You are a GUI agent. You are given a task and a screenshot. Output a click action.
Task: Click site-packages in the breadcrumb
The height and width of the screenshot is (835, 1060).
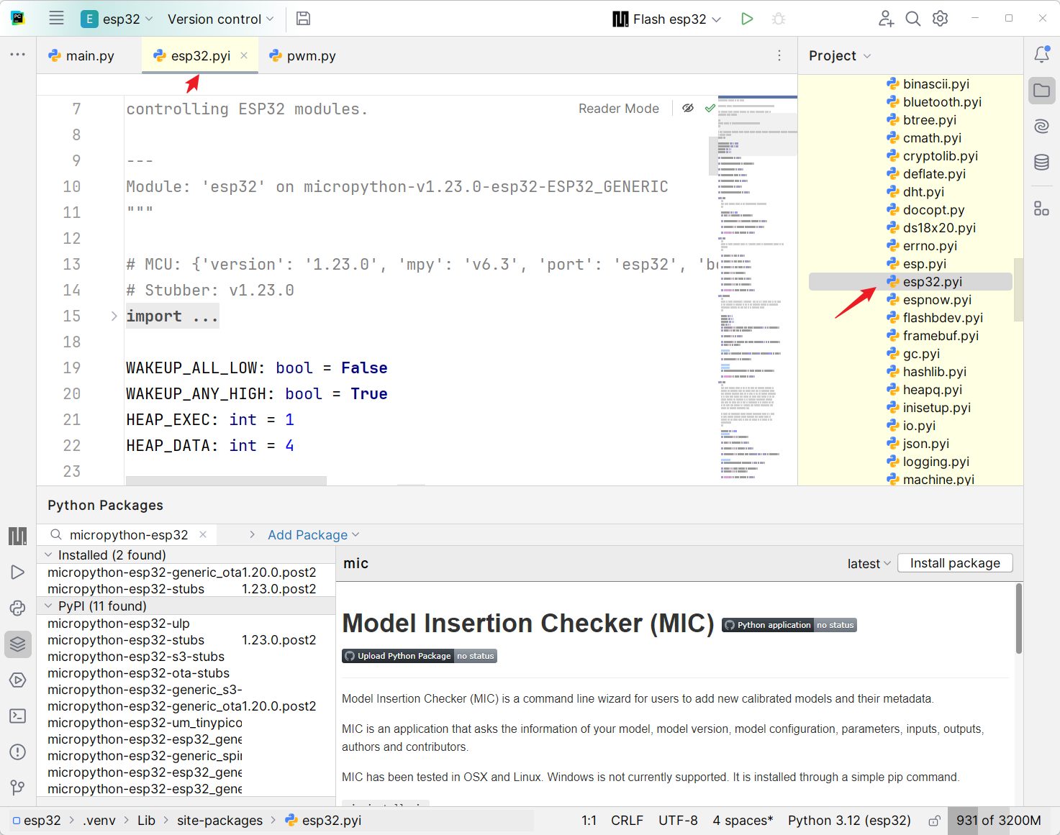219,821
